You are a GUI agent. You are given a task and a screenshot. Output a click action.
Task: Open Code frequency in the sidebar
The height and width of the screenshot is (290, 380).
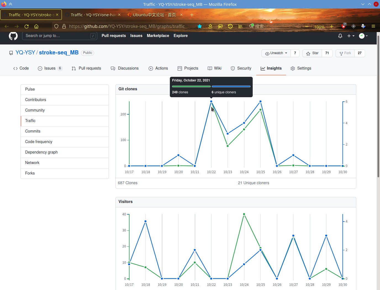(x=65, y=142)
